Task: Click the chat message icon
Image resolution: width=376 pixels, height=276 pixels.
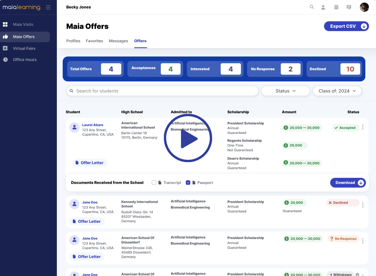Action: (x=349, y=7)
